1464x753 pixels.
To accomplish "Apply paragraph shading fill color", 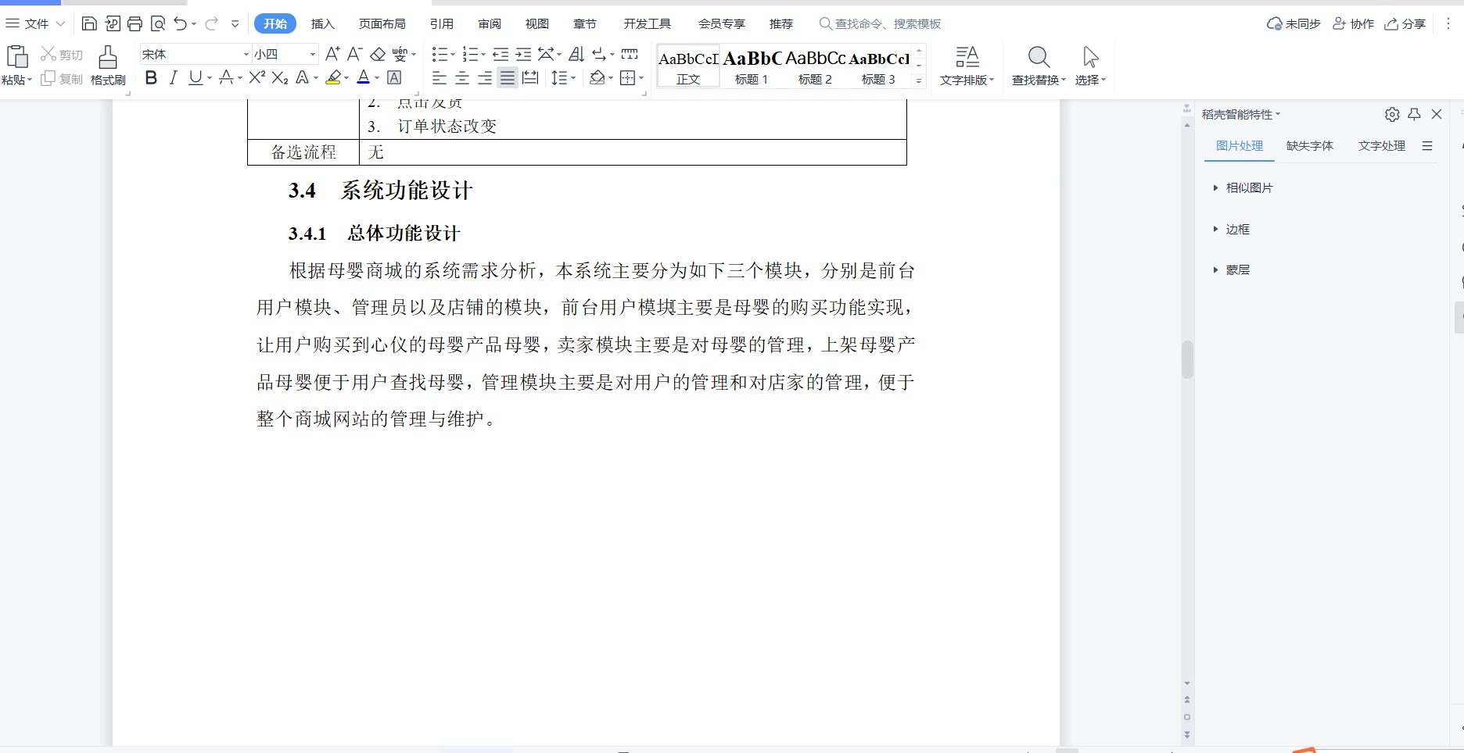I will click(x=597, y=78).
